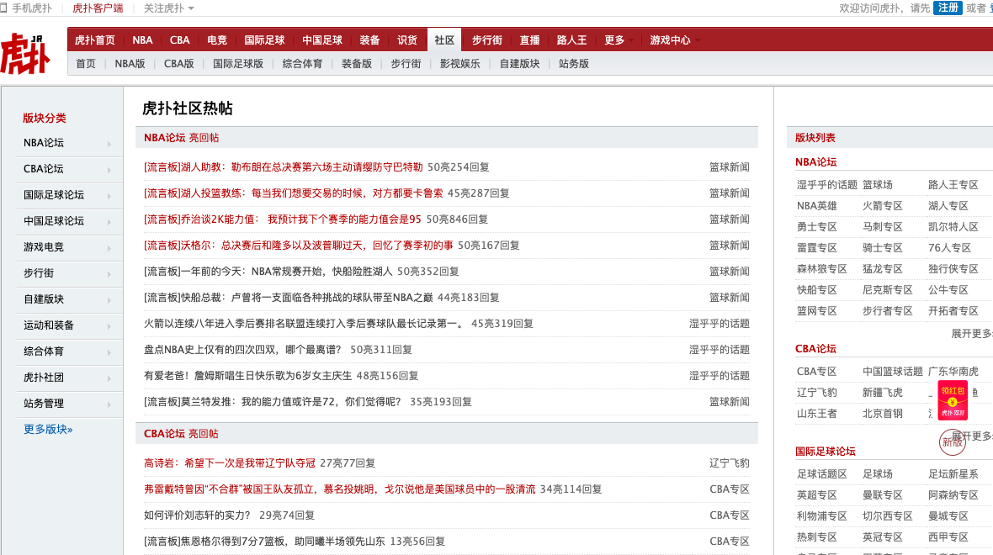Open the 直播 tab

[x=530, y=40]
